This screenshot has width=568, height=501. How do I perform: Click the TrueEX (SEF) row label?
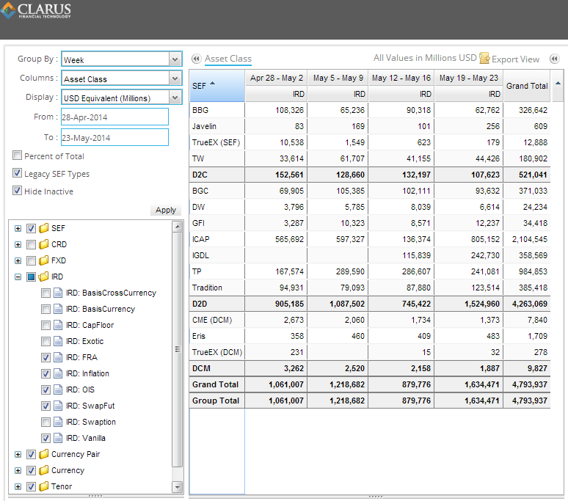tap(216, 142)
